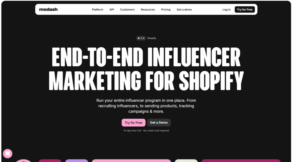The image size is (293, 162).
Task: Expand the Resources menu
Action: (x=148, y=9)
